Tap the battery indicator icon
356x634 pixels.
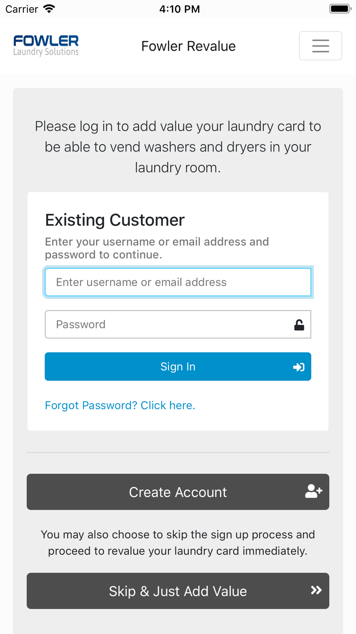(x=340, y=9)
